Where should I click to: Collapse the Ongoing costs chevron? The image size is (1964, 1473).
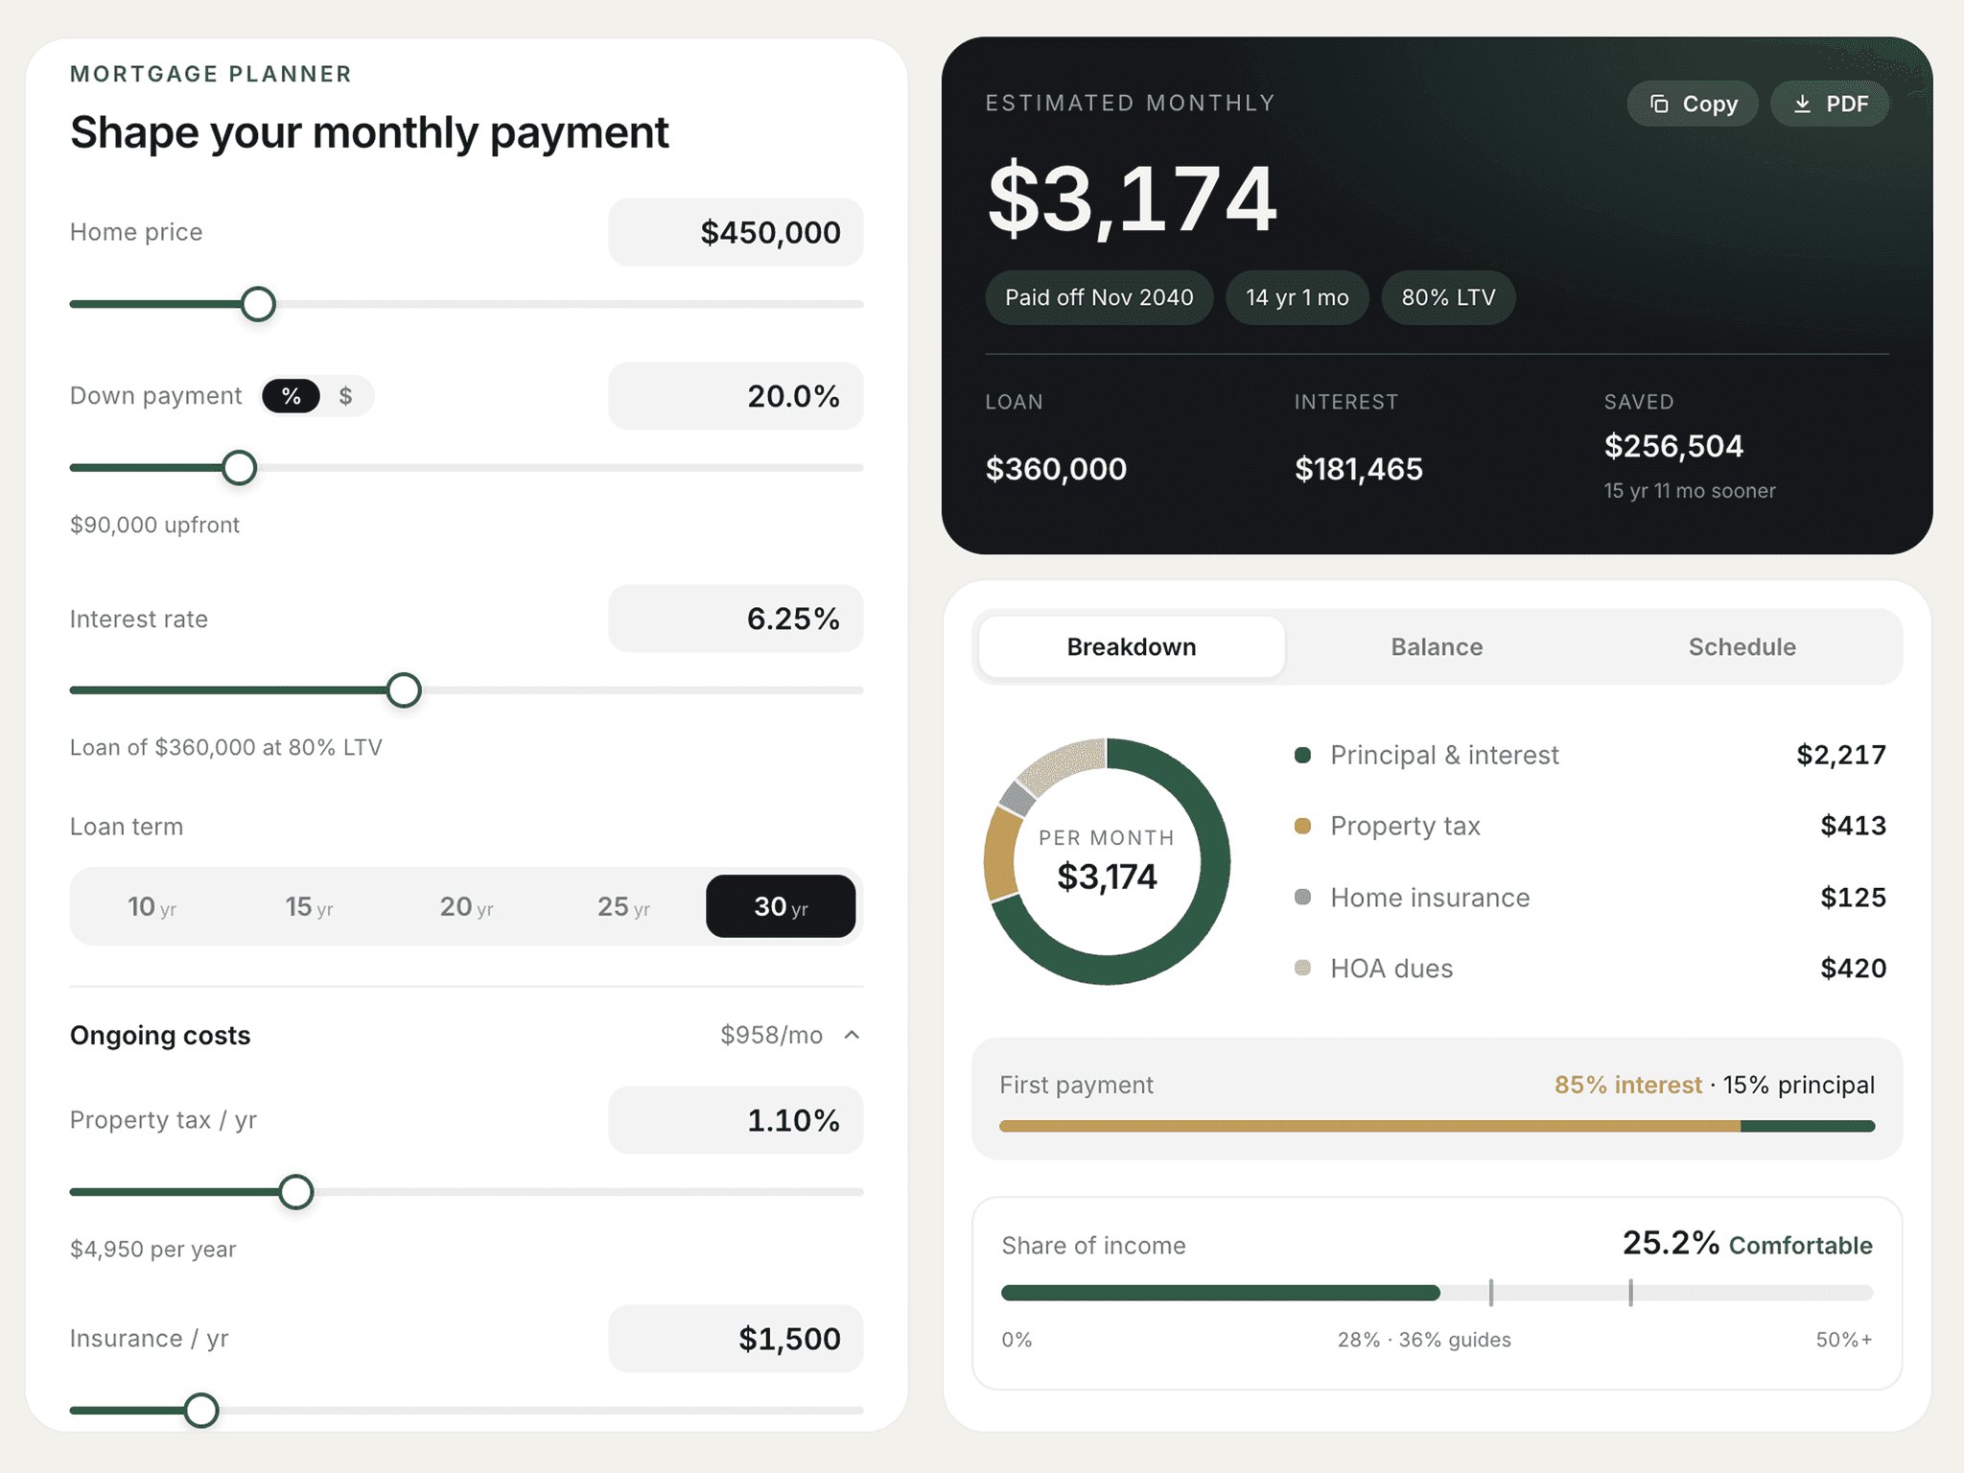(852, 1035)
